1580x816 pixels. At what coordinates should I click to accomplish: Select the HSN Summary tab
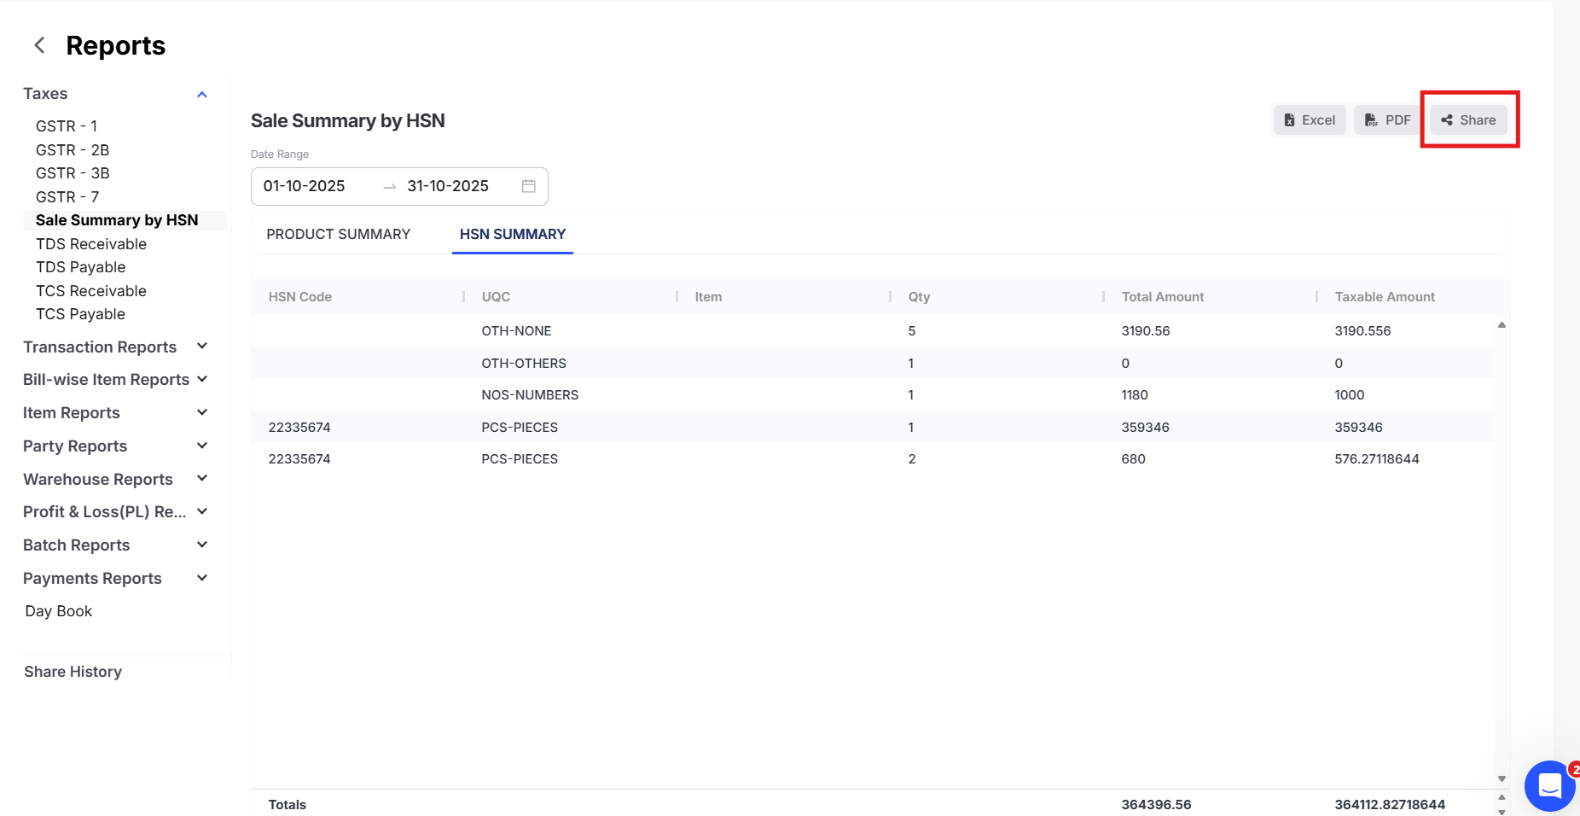point(513,234)
